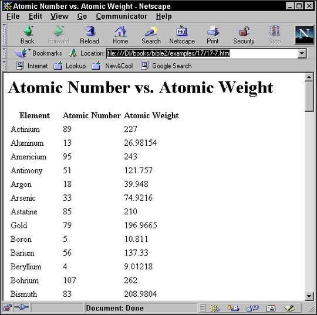The height and width of the screenshot is (315, 317).
Task: Open Security info padlock icon
Action: tap(244, 31)
